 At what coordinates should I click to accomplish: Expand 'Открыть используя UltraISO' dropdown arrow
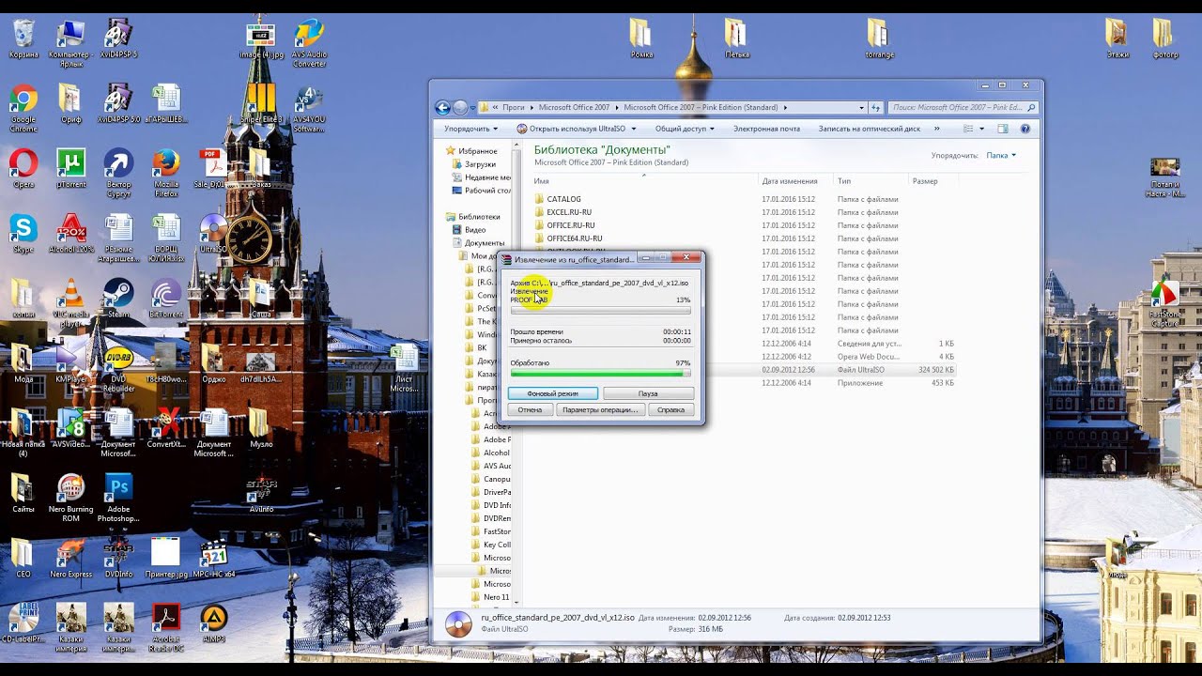pos(634,129)
